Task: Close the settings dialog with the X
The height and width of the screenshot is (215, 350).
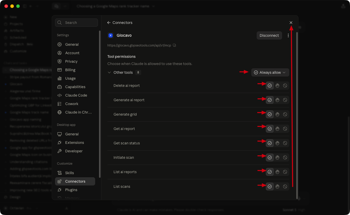Action: [291, 23]
